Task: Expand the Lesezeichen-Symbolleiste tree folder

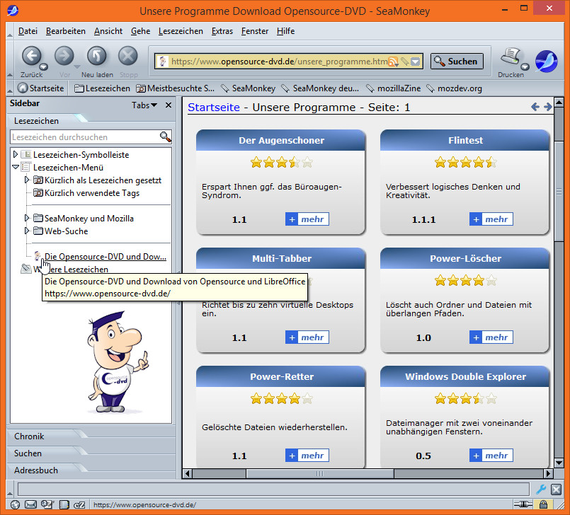Action: click(16, 155)
